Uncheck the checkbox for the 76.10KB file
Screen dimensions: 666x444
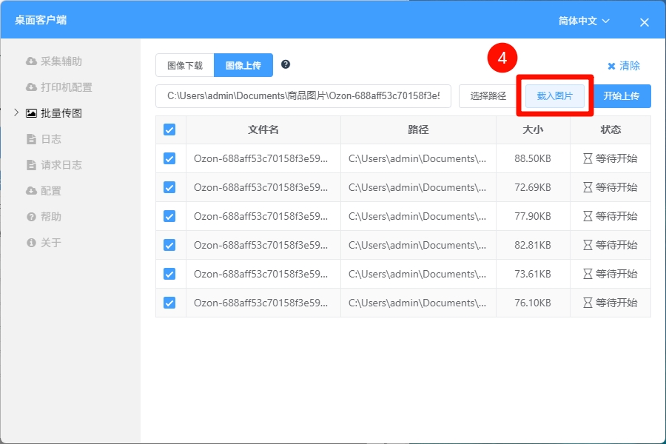[x=169, y=303]
